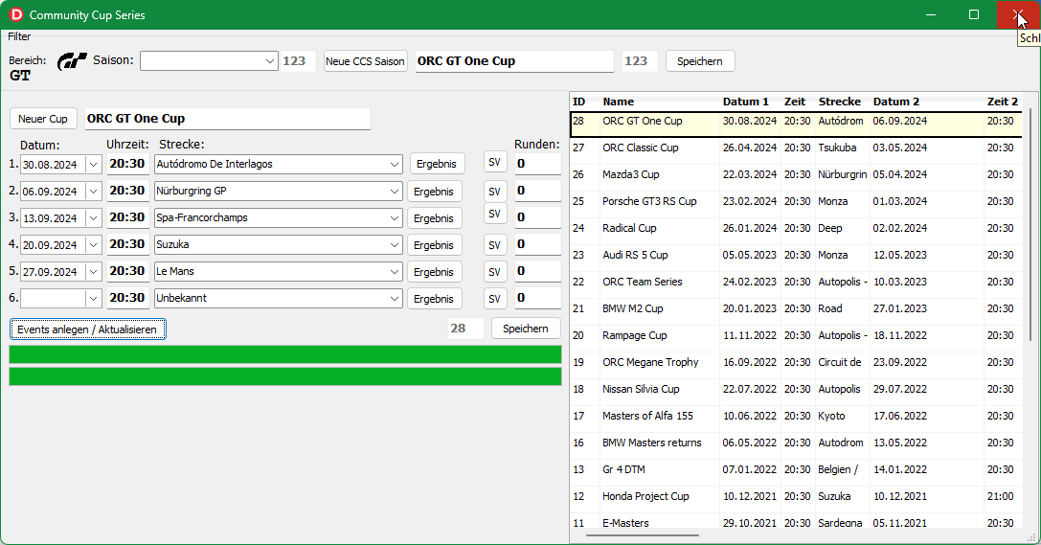1041x545 pixels.
Task: Click the Speichern button next to season name
Action: point(700,61)
